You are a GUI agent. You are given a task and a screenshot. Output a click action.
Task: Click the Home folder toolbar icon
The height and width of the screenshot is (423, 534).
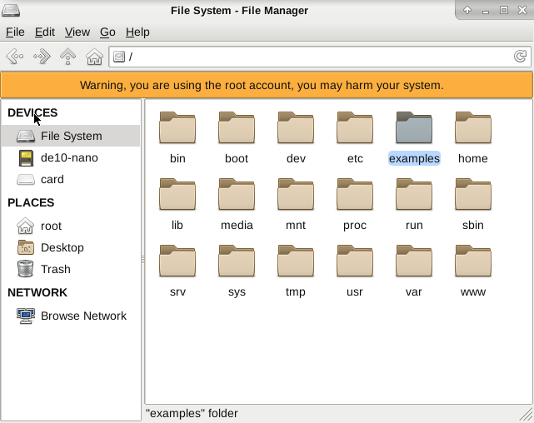click(94, 57)
